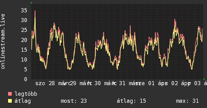Click the 35 label on y-axis
This screenshot has width=207, height=108.
(x=24, y=11)
